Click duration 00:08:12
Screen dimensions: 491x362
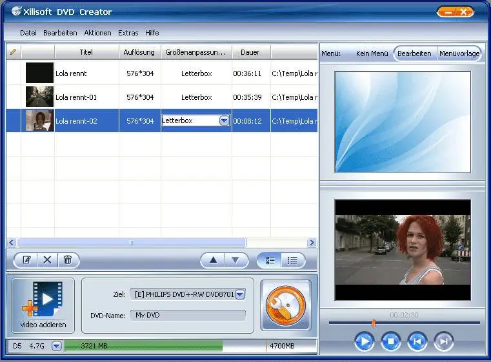click(247, 121)
